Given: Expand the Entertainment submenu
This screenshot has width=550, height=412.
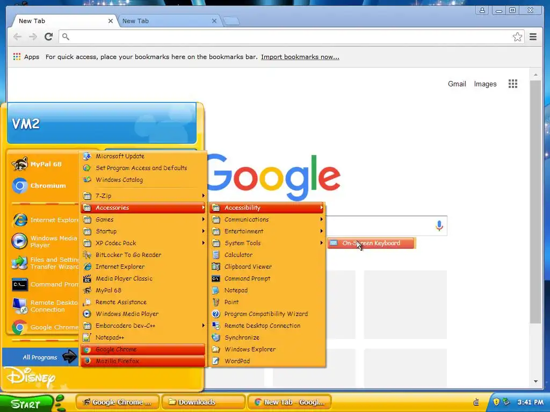Looking at the screenshot, I should click(267, 231).
